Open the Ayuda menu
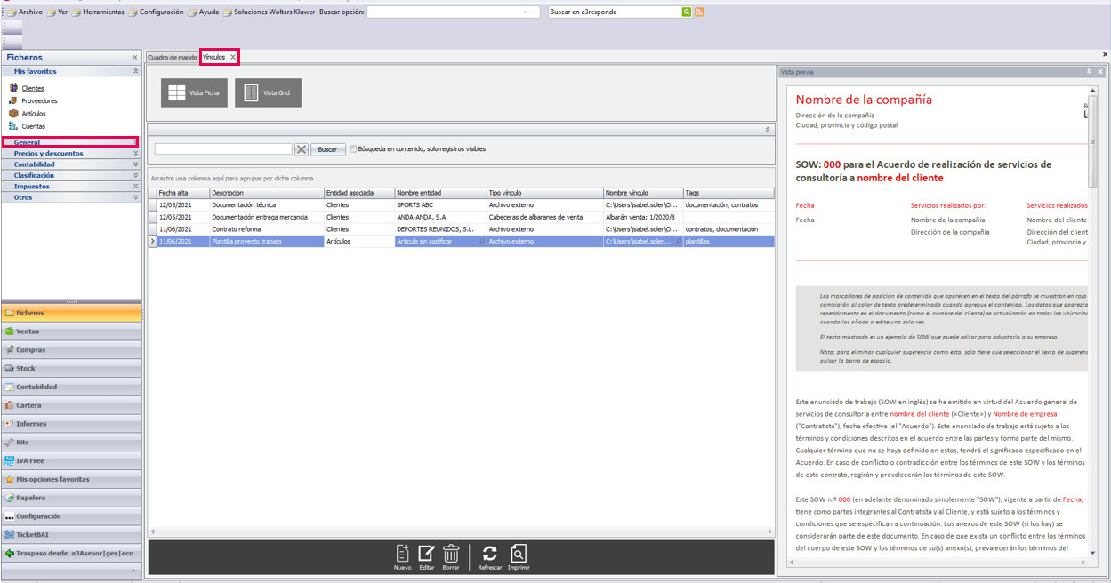Viewport: 1111px width, 583px height. pyautogui.click(x=204, y=12)
